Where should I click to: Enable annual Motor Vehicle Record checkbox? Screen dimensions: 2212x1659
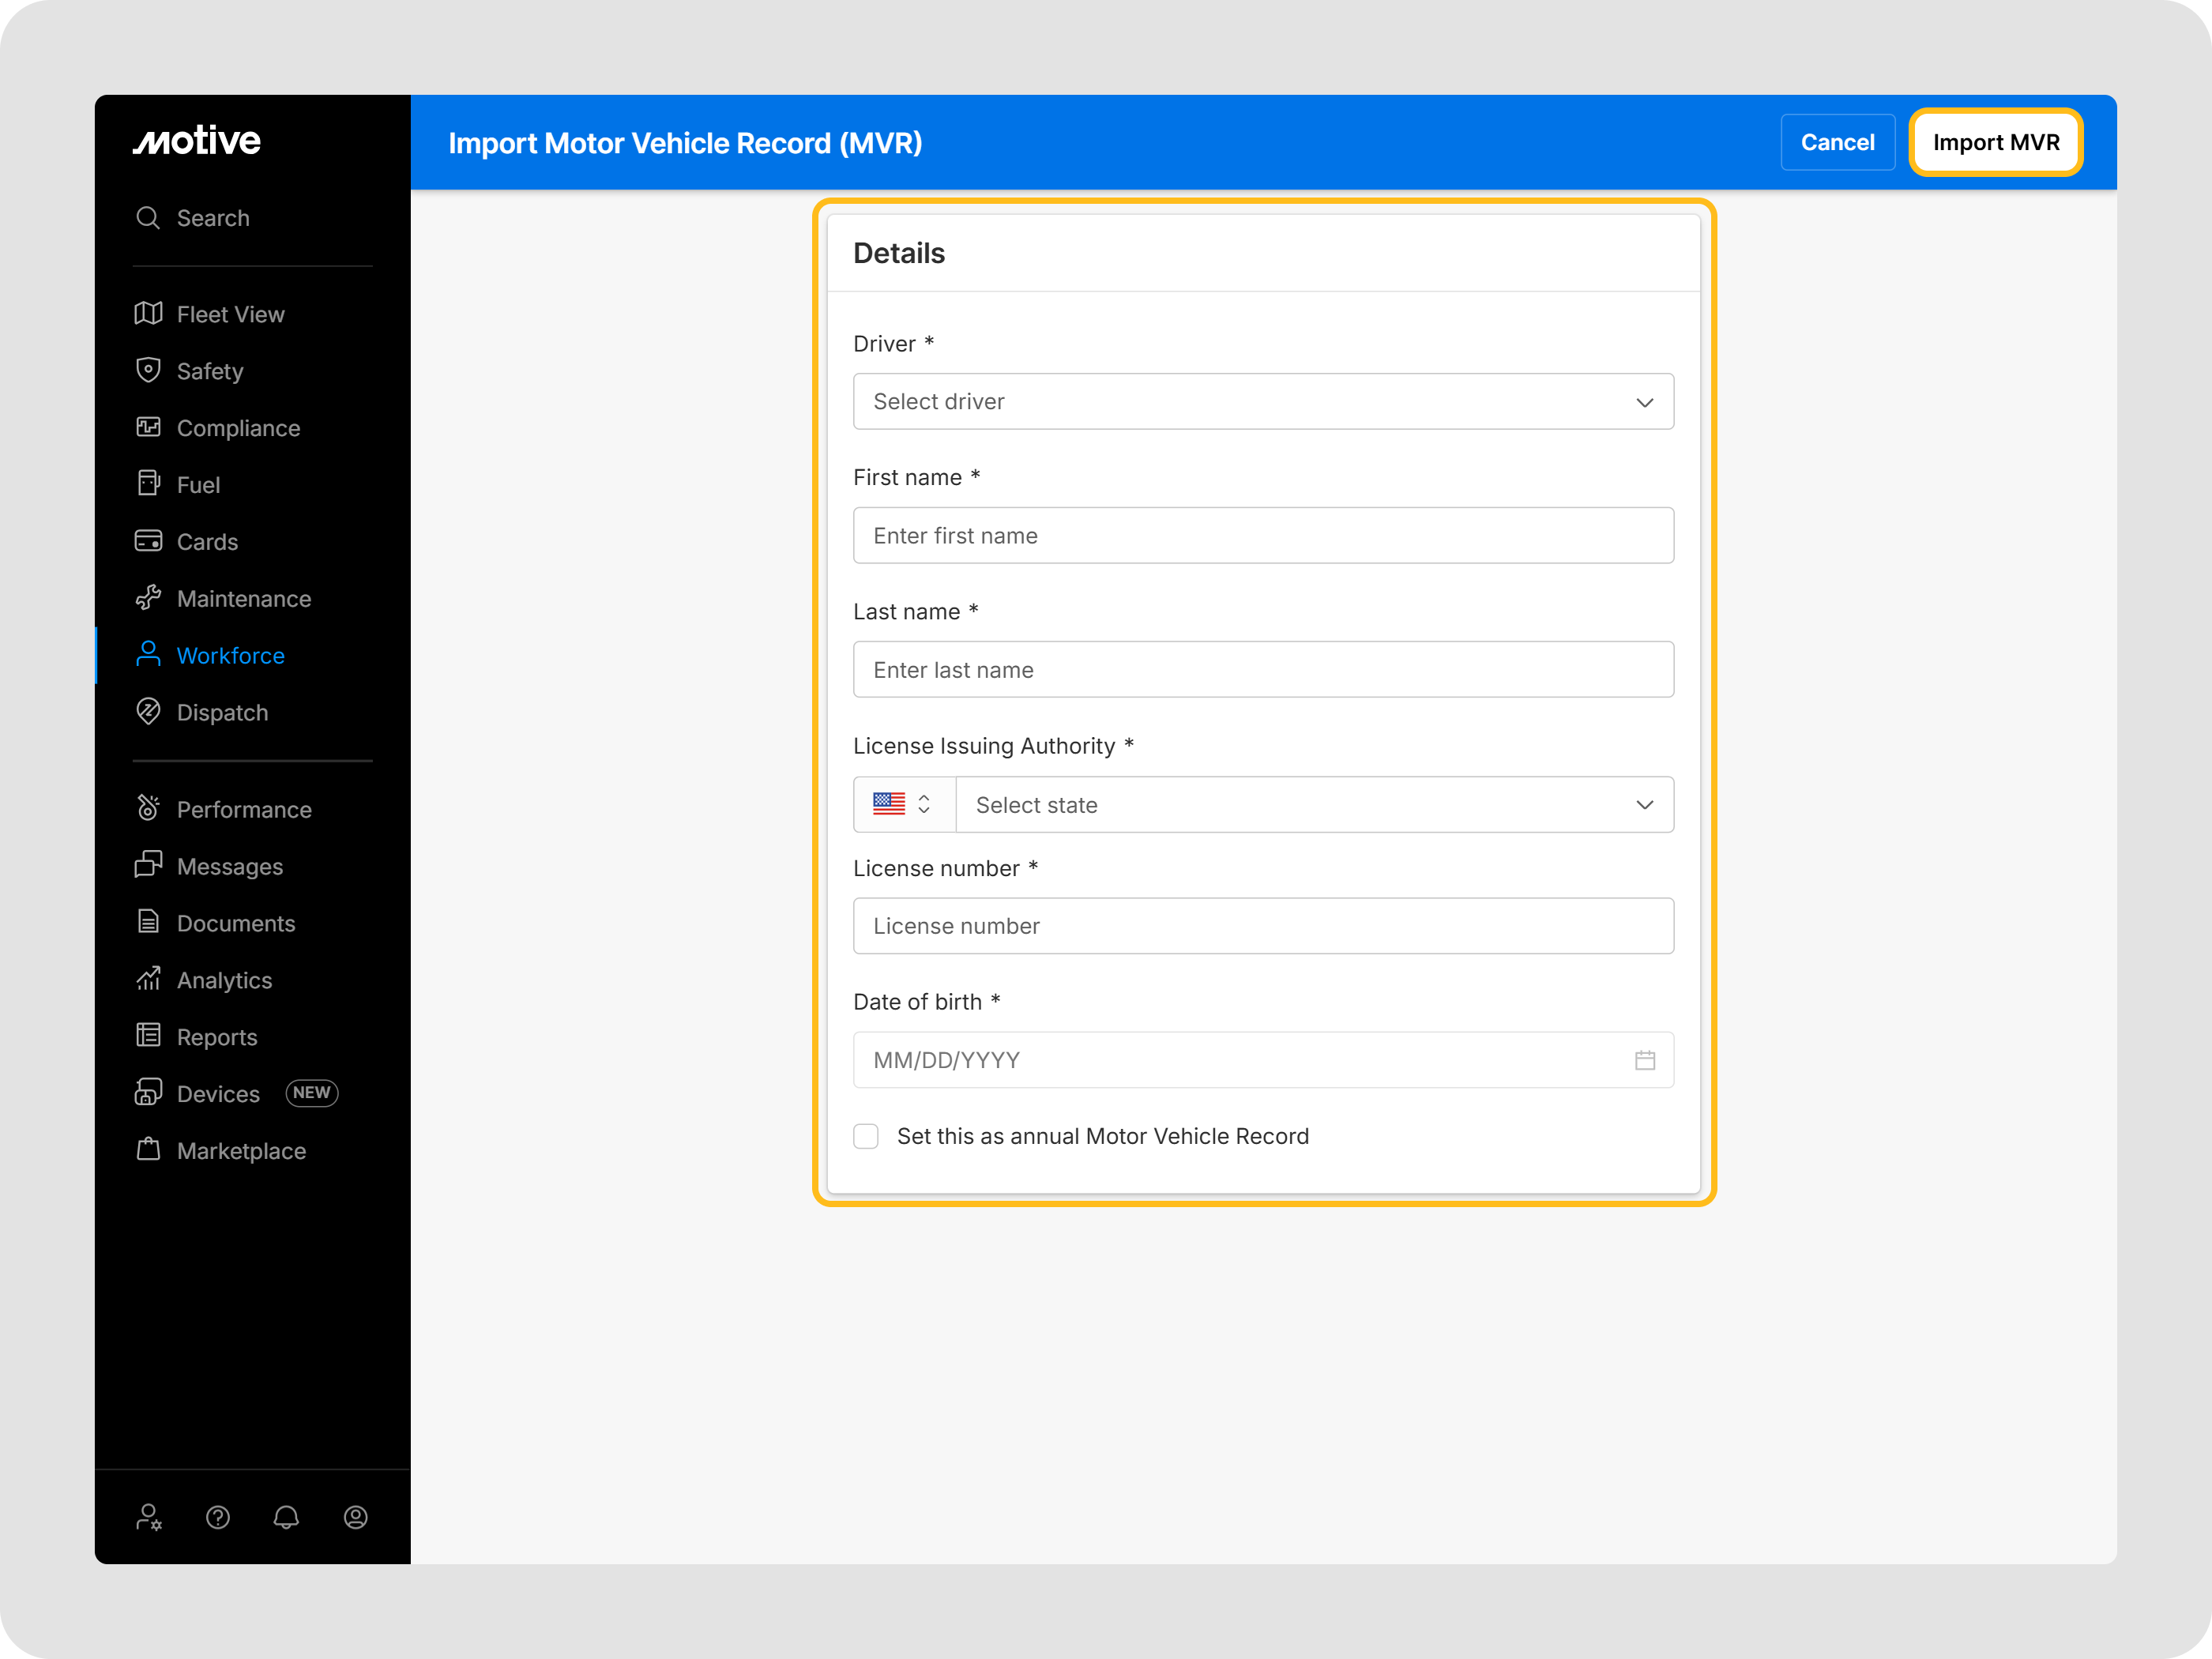click(x=866, y=1136)
